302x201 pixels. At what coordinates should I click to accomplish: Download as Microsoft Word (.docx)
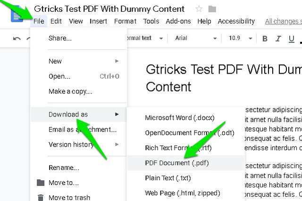point(186,118)
